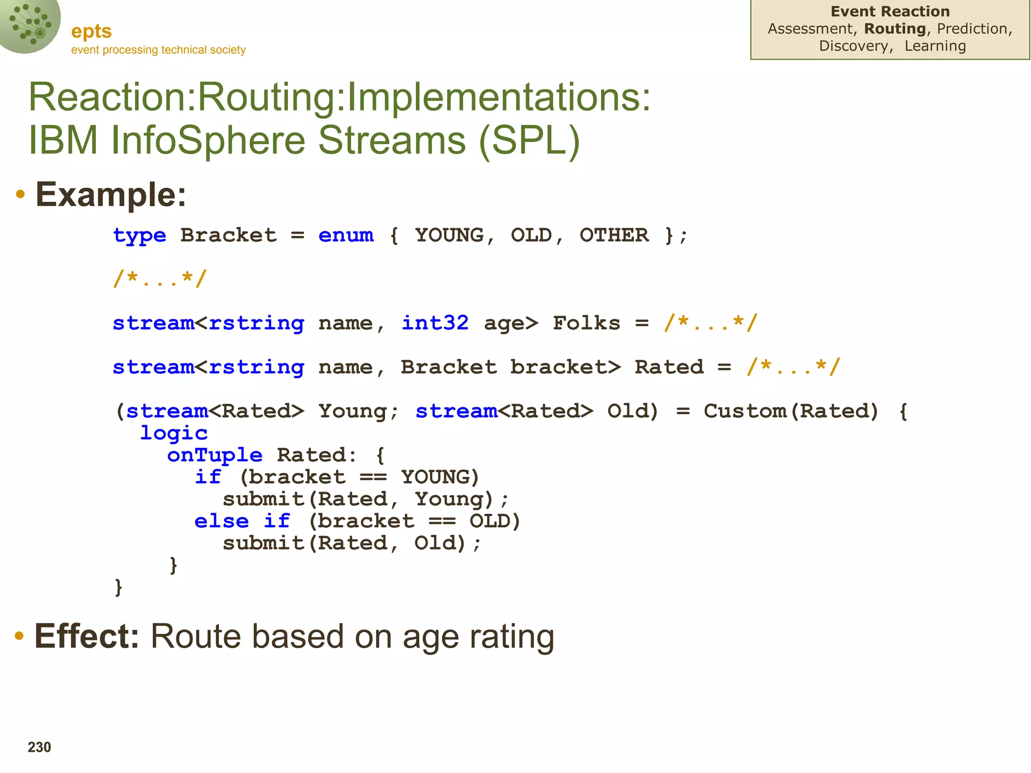This screenshot has width=1031, height=773.
Task: Click 'Prediction' in the category box
Action: (x=972, y=29)
